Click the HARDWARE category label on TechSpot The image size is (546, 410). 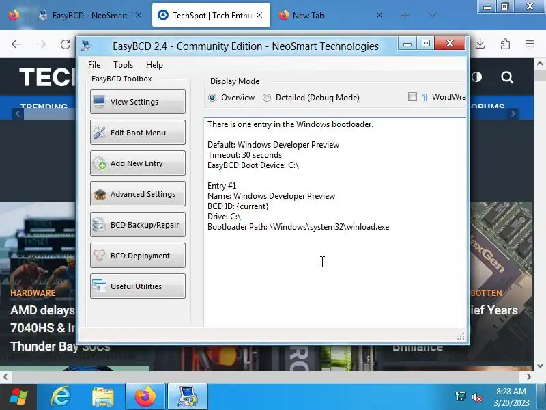click(33, 293)
